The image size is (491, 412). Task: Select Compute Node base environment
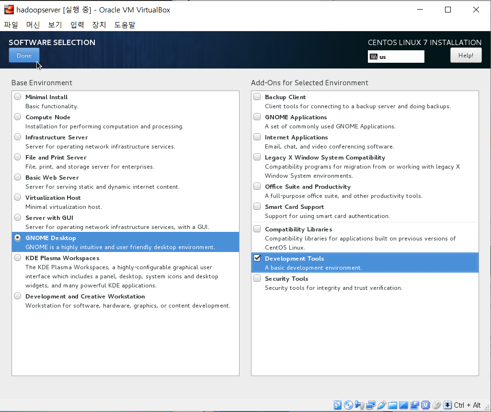(18, 117)
